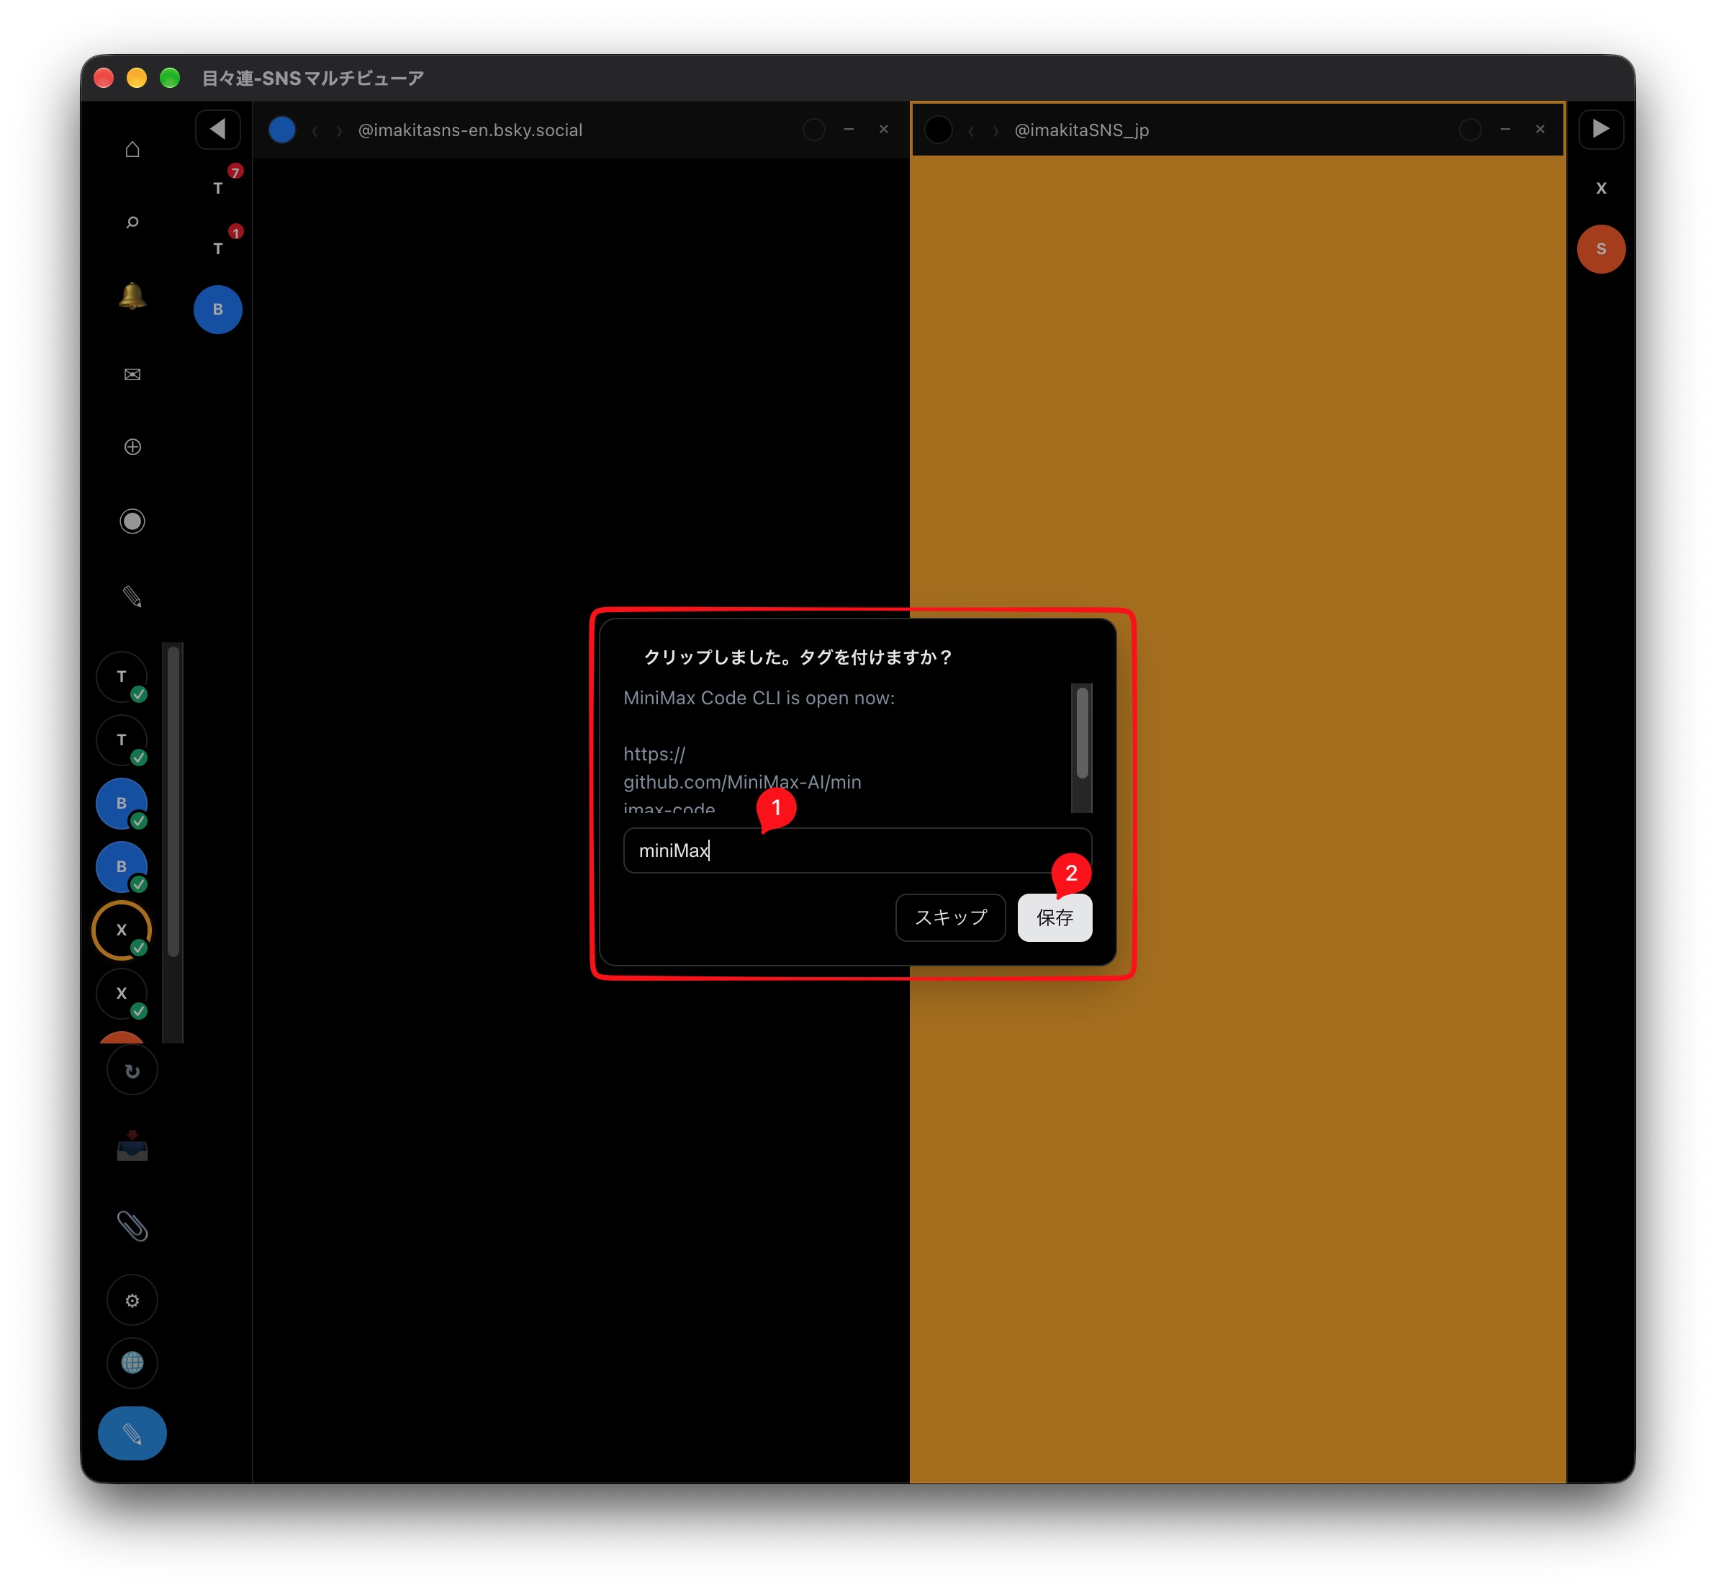Click the MiniMax Code CLI is open now text
Screen dimensions: 1716x1590
759,698
